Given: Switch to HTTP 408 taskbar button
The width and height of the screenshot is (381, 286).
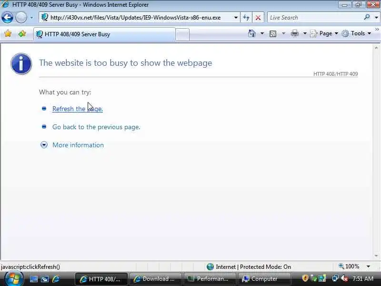Looking at the screenshot, I should [x=101, y=279].
